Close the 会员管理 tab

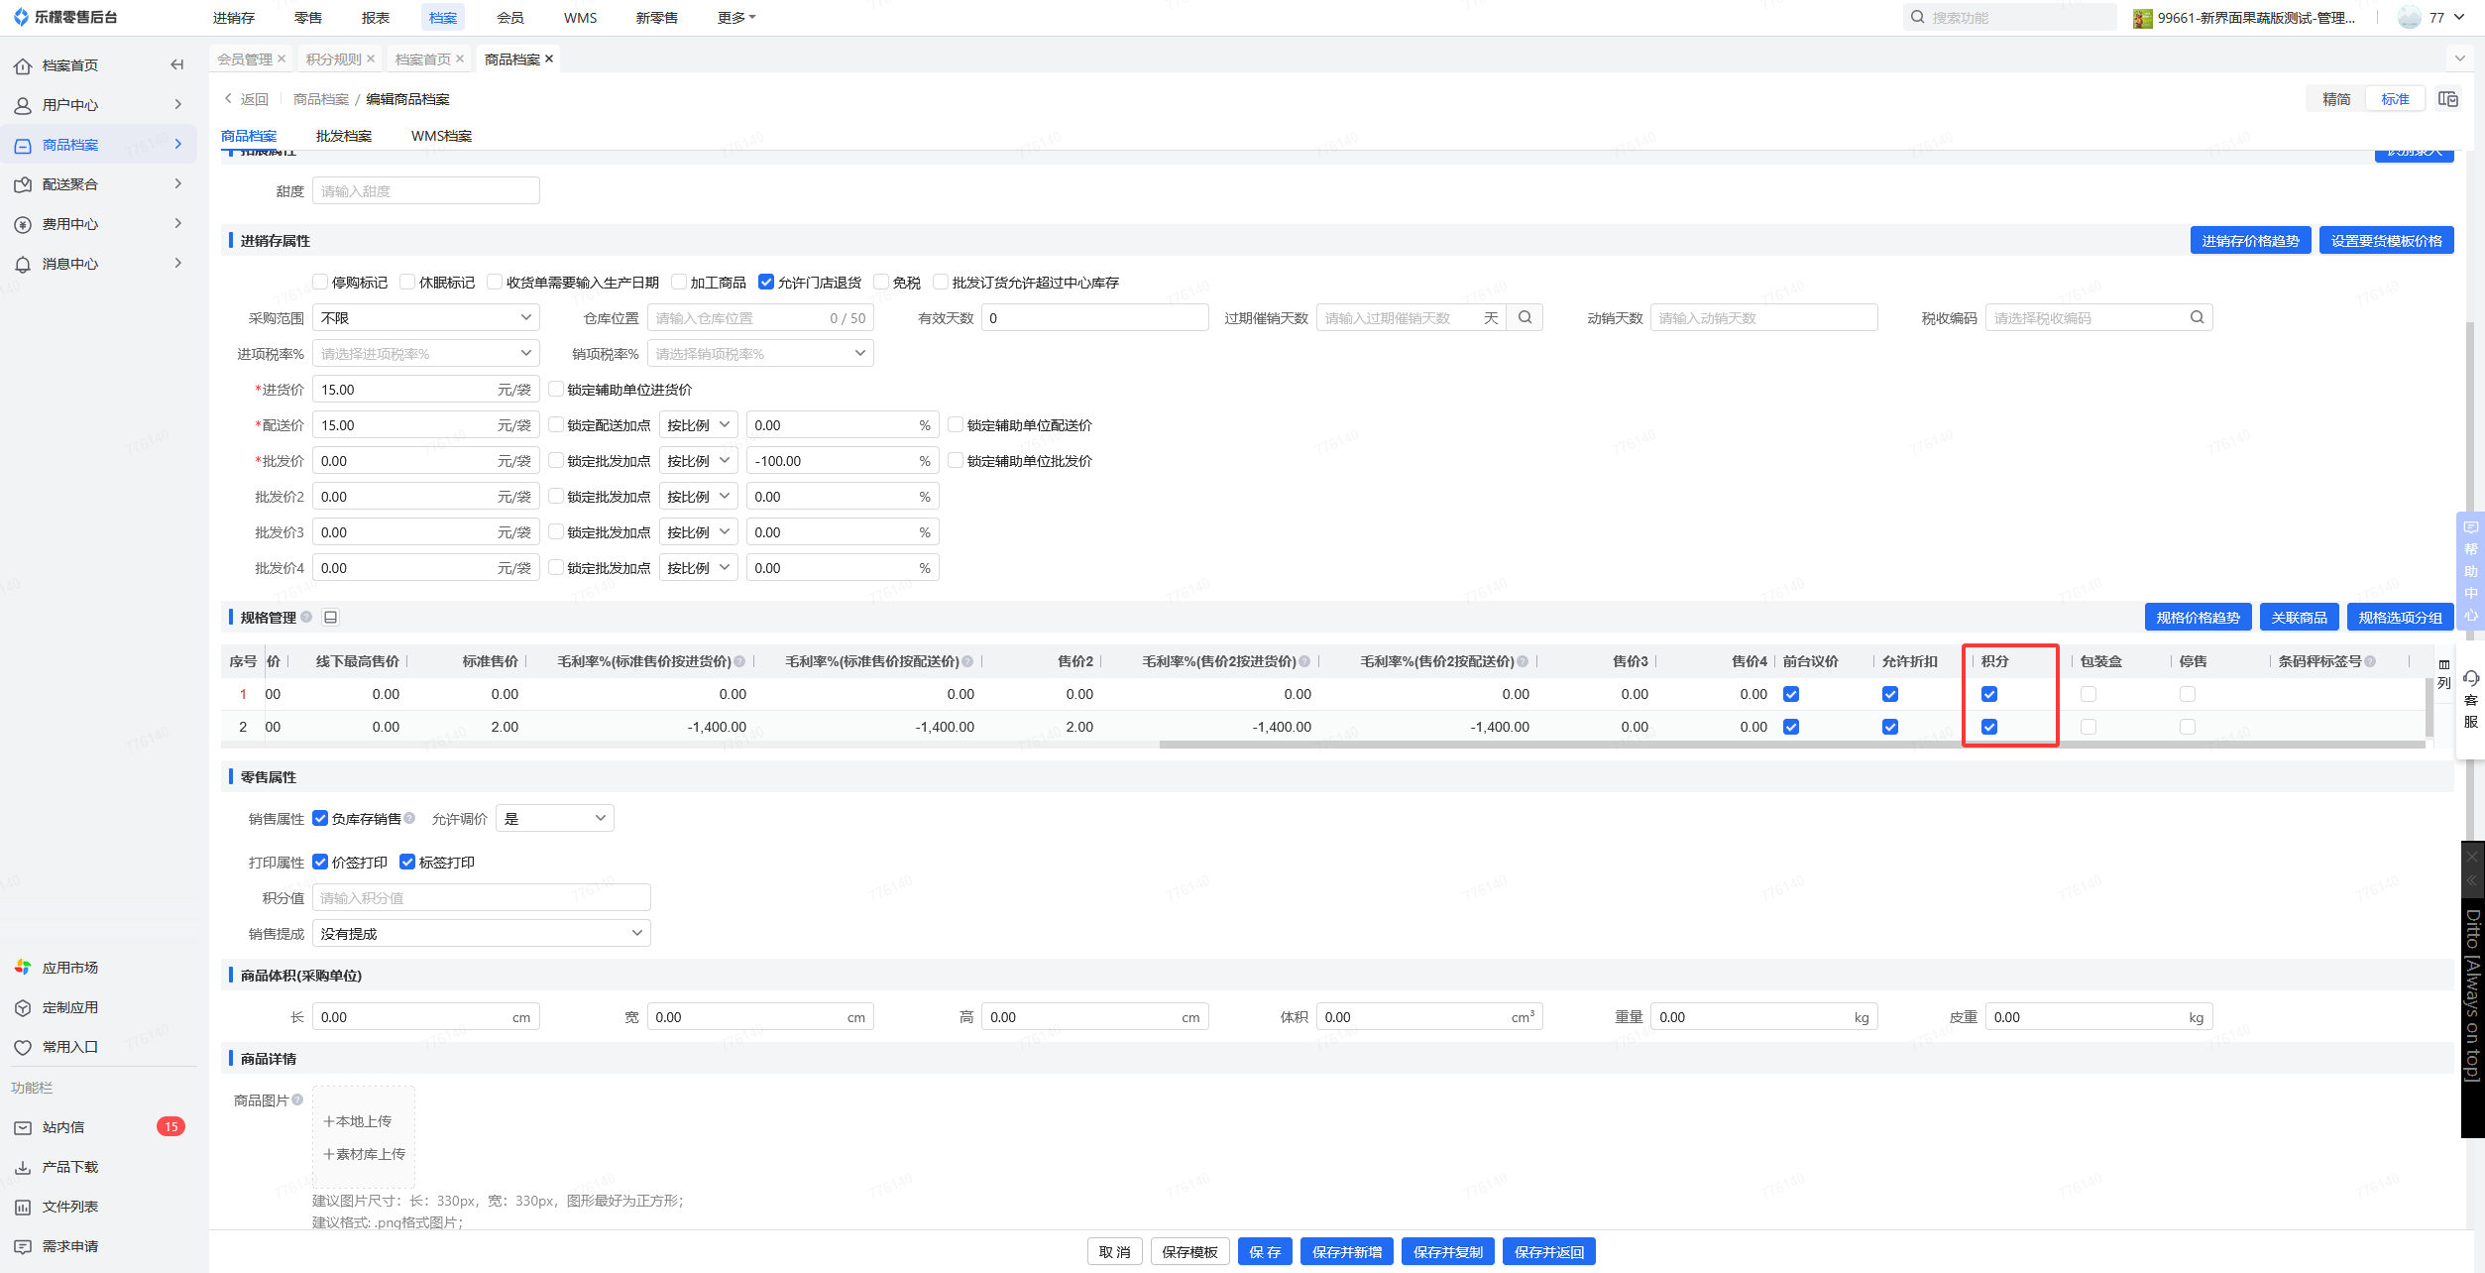(282, 58)
